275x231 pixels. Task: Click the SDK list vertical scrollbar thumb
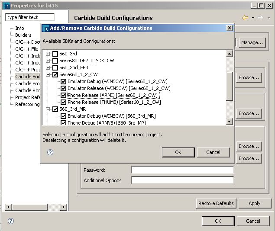point(230,87)
